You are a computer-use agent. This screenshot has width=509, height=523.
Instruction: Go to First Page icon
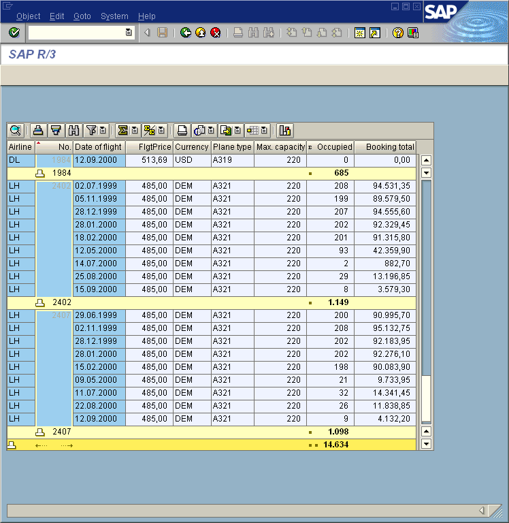click(292, 33)
